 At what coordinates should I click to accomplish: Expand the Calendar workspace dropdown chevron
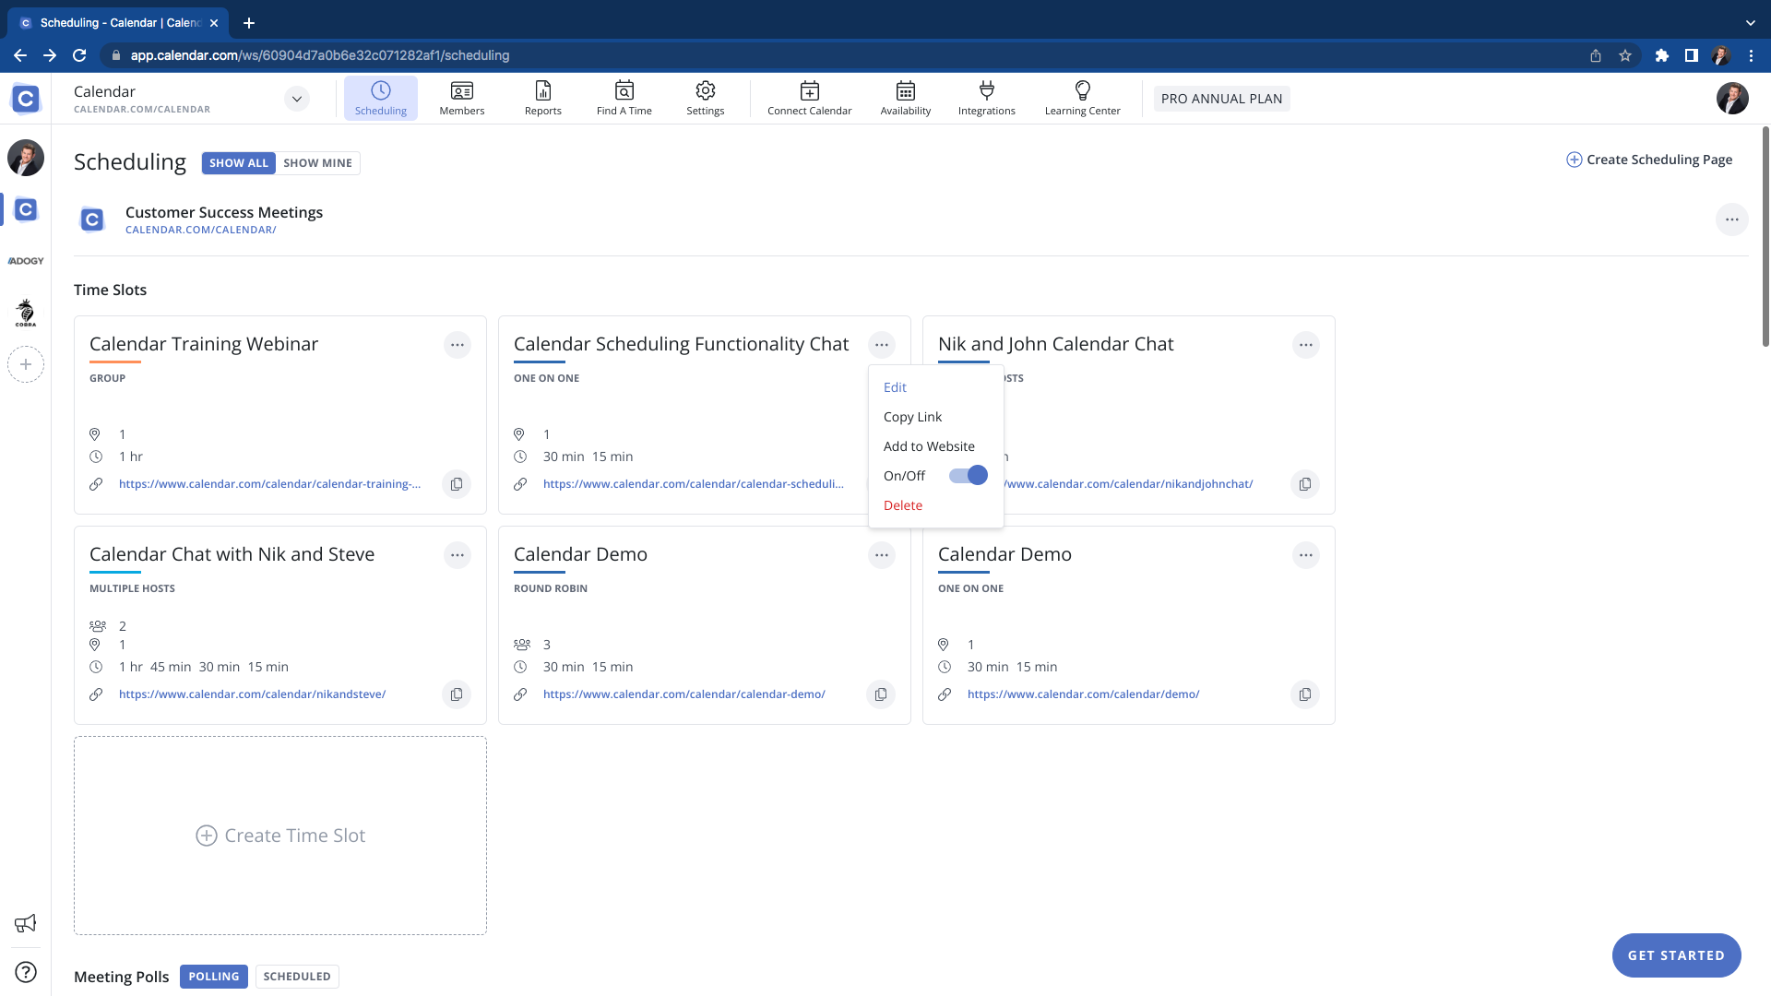pyautogui.click(x=297, y=99)
